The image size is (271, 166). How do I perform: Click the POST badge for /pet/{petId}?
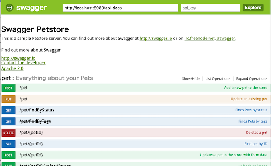(x=8, y=155)
